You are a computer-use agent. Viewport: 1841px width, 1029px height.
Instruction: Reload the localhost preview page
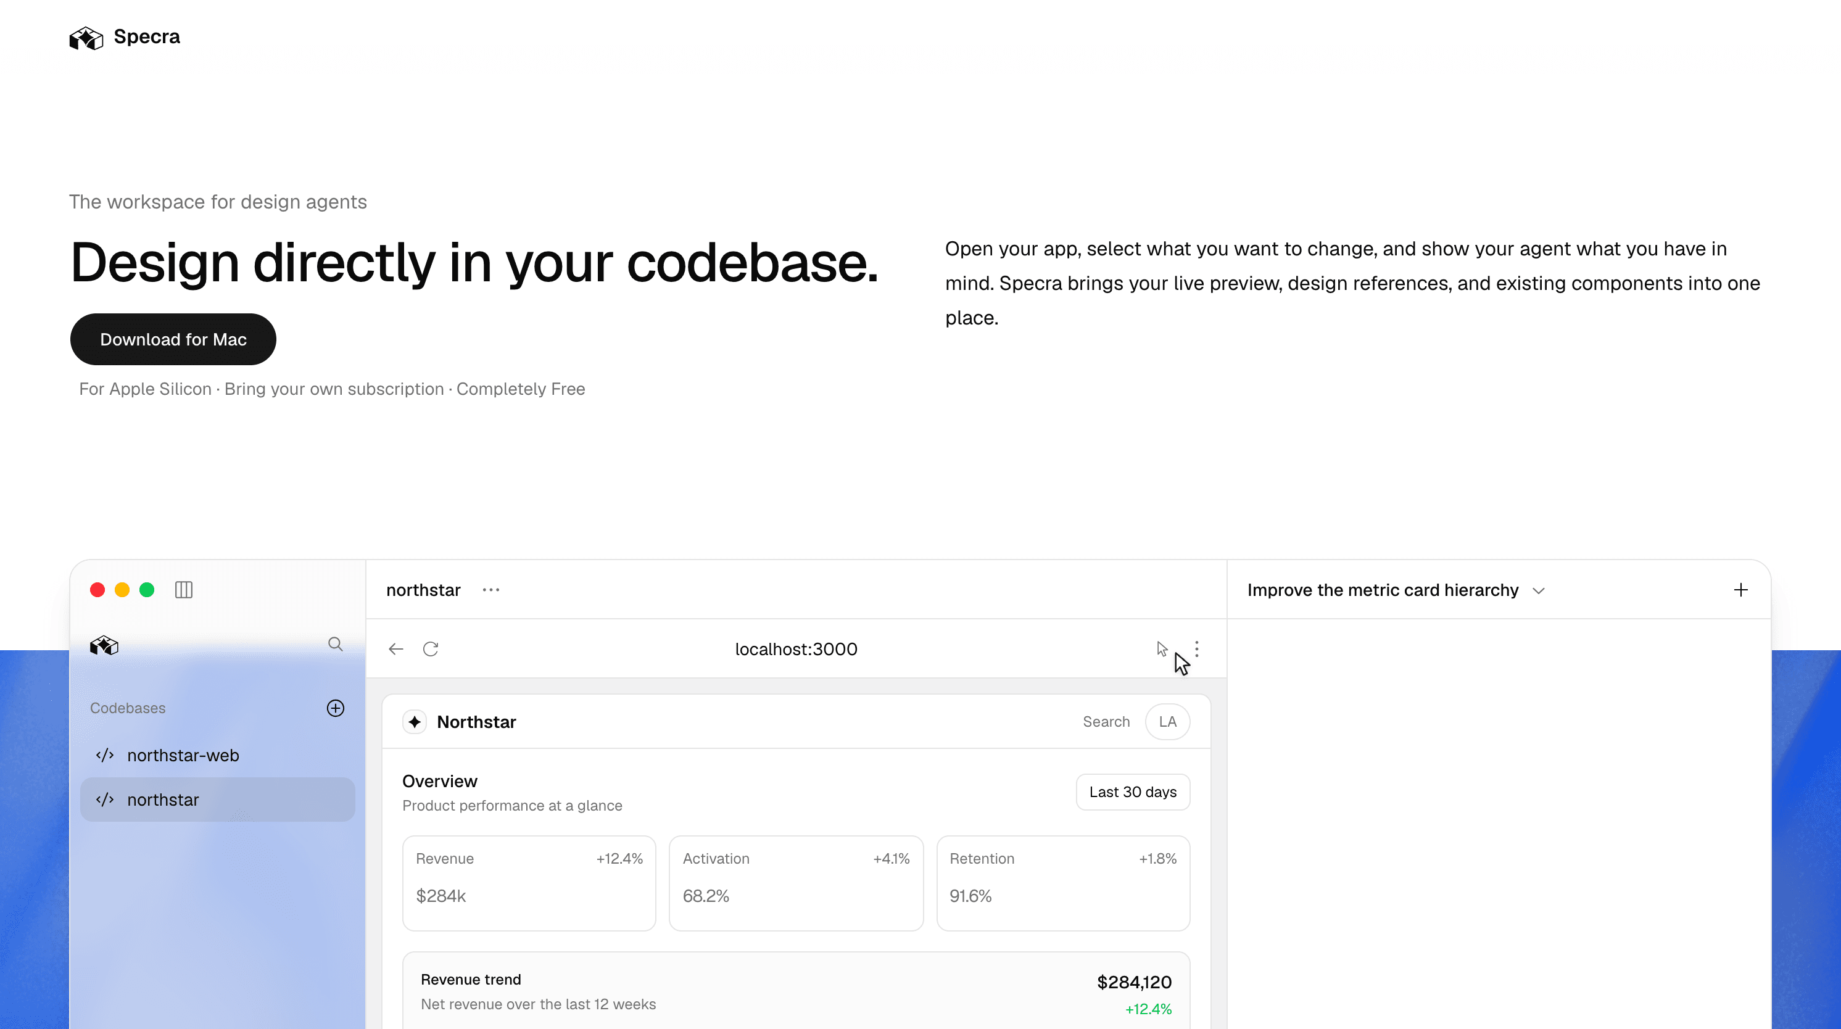pyautogui.click(x=430, y=649)
